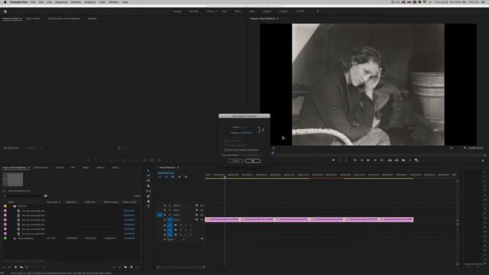Step forward one frame in Program monitor
Image resolution: width=489 pixels, height=275 pixels.
pyautogui.click(x=375, y=160)
